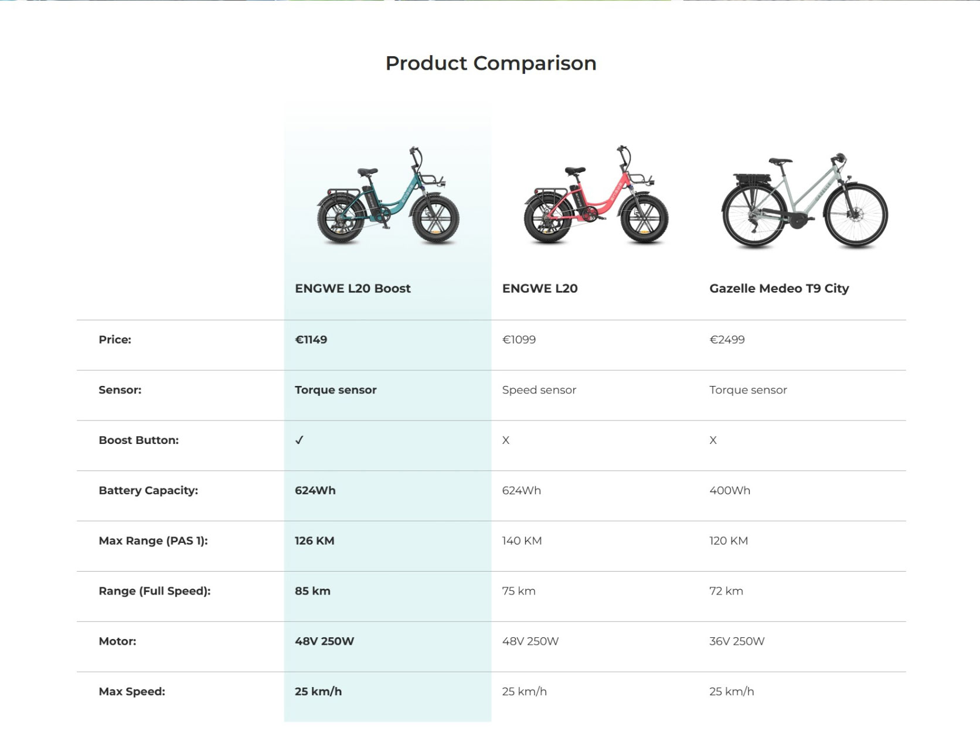
Task: Click the X mark under ENGWE L20
Action: tap(506, 440)
